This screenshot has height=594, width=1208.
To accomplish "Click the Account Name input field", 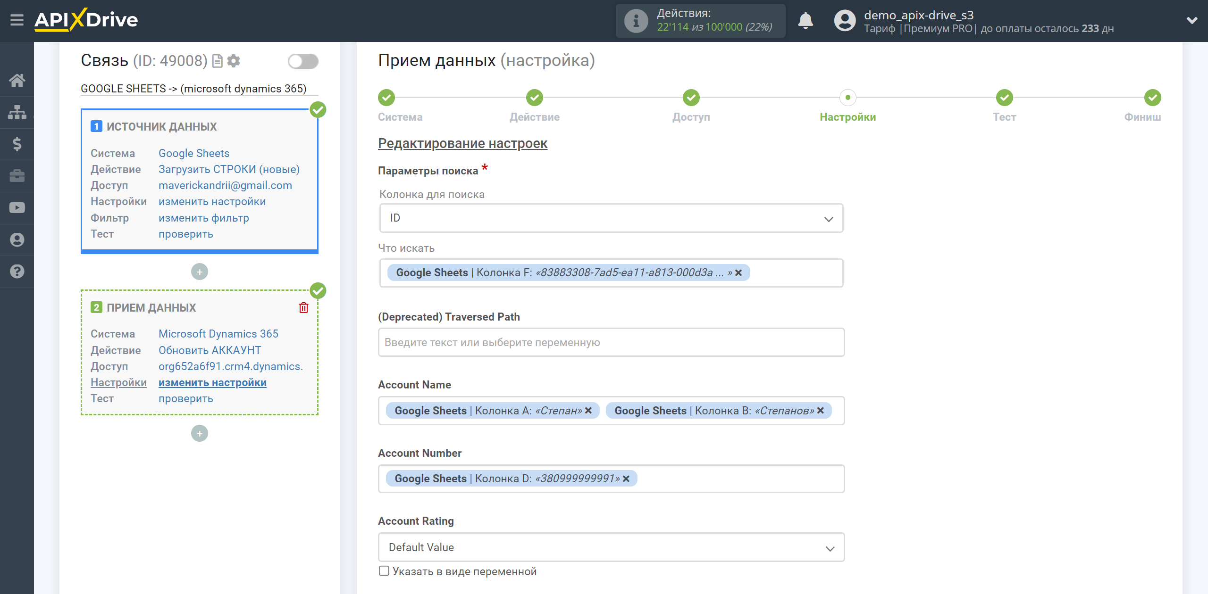I will coord(611,411).
